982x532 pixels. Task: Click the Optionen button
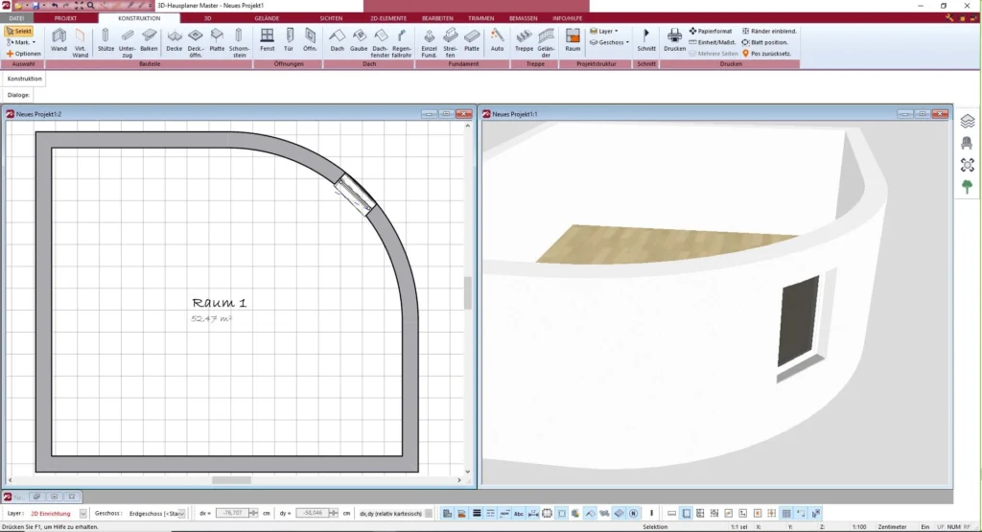point(24,54)
